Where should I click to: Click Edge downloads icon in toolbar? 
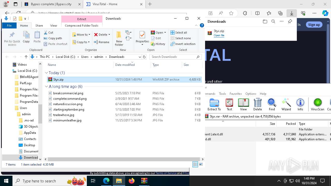tap(291, 13)
